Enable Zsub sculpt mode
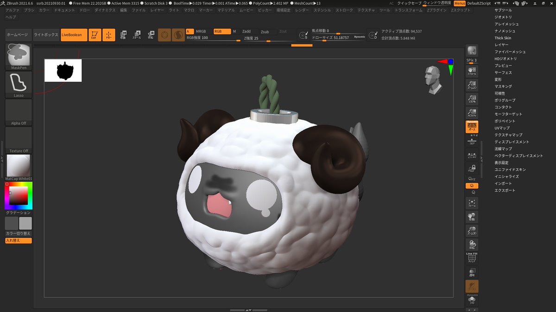This screenshot has height=312, width=556. tap(265, 31)
